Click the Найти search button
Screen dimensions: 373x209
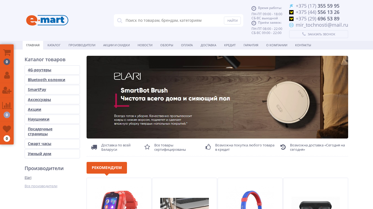[x=232, y=20]
